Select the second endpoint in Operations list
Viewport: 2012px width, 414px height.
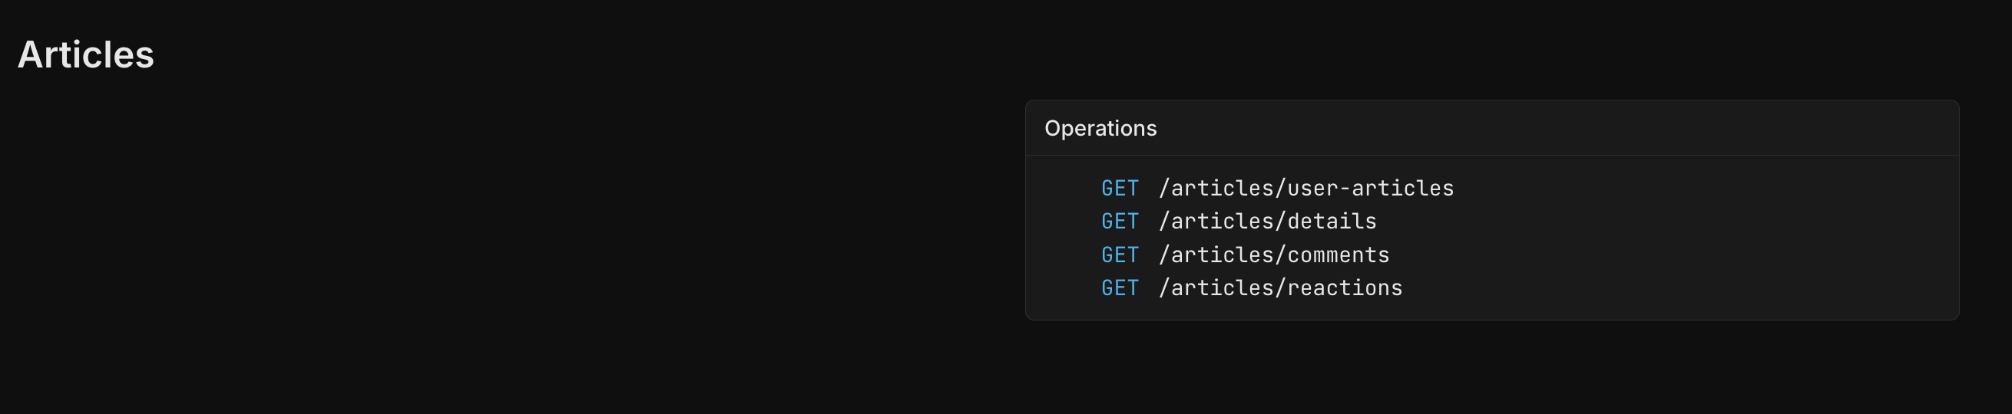pyautogui.click(x=1267, y=222)
